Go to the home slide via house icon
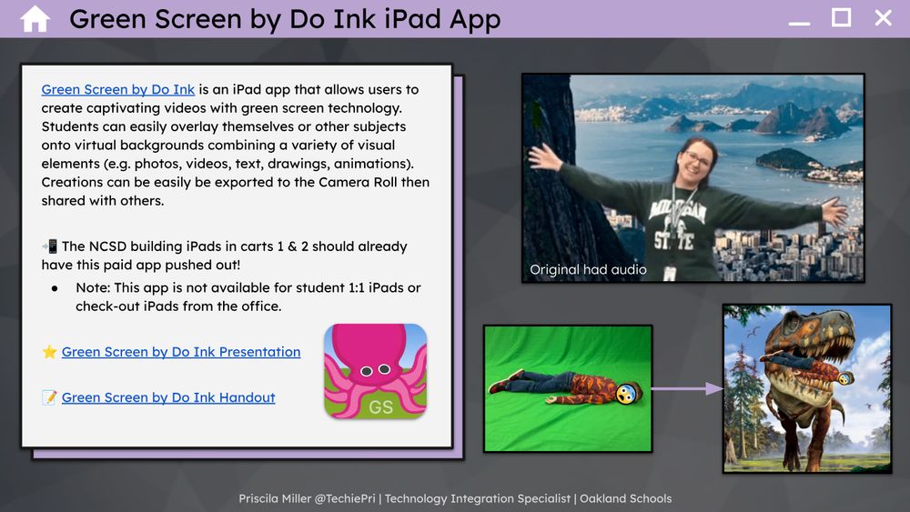Screen dimensions: 910x512 pyautogui.click(x=35, y=18)
